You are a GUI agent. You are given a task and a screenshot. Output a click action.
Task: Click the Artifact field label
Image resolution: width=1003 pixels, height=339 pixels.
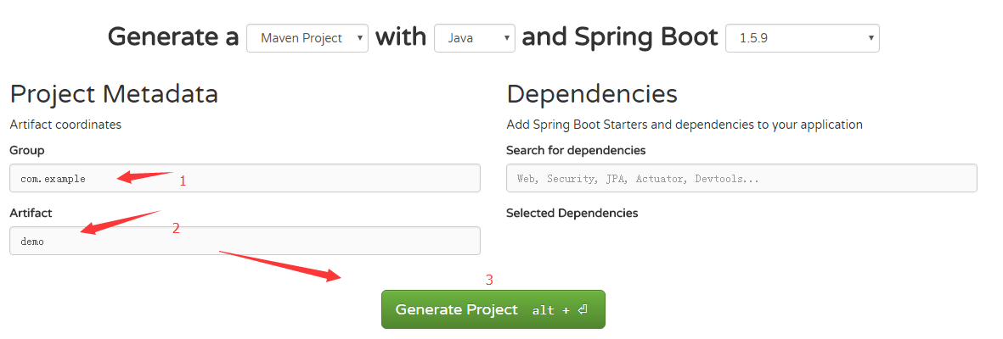(x=31, y=213)
